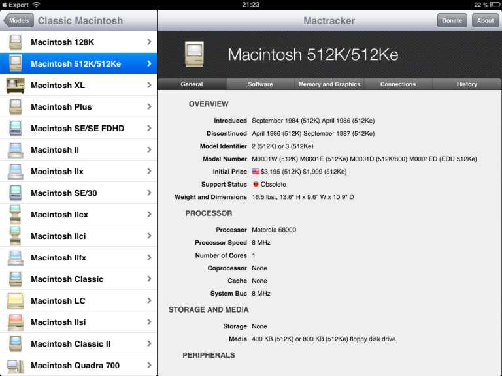
Task: Select the General tab
Action: [192, 84]
